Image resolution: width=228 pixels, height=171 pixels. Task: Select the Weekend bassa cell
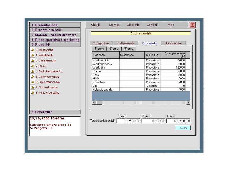point(106,64)
